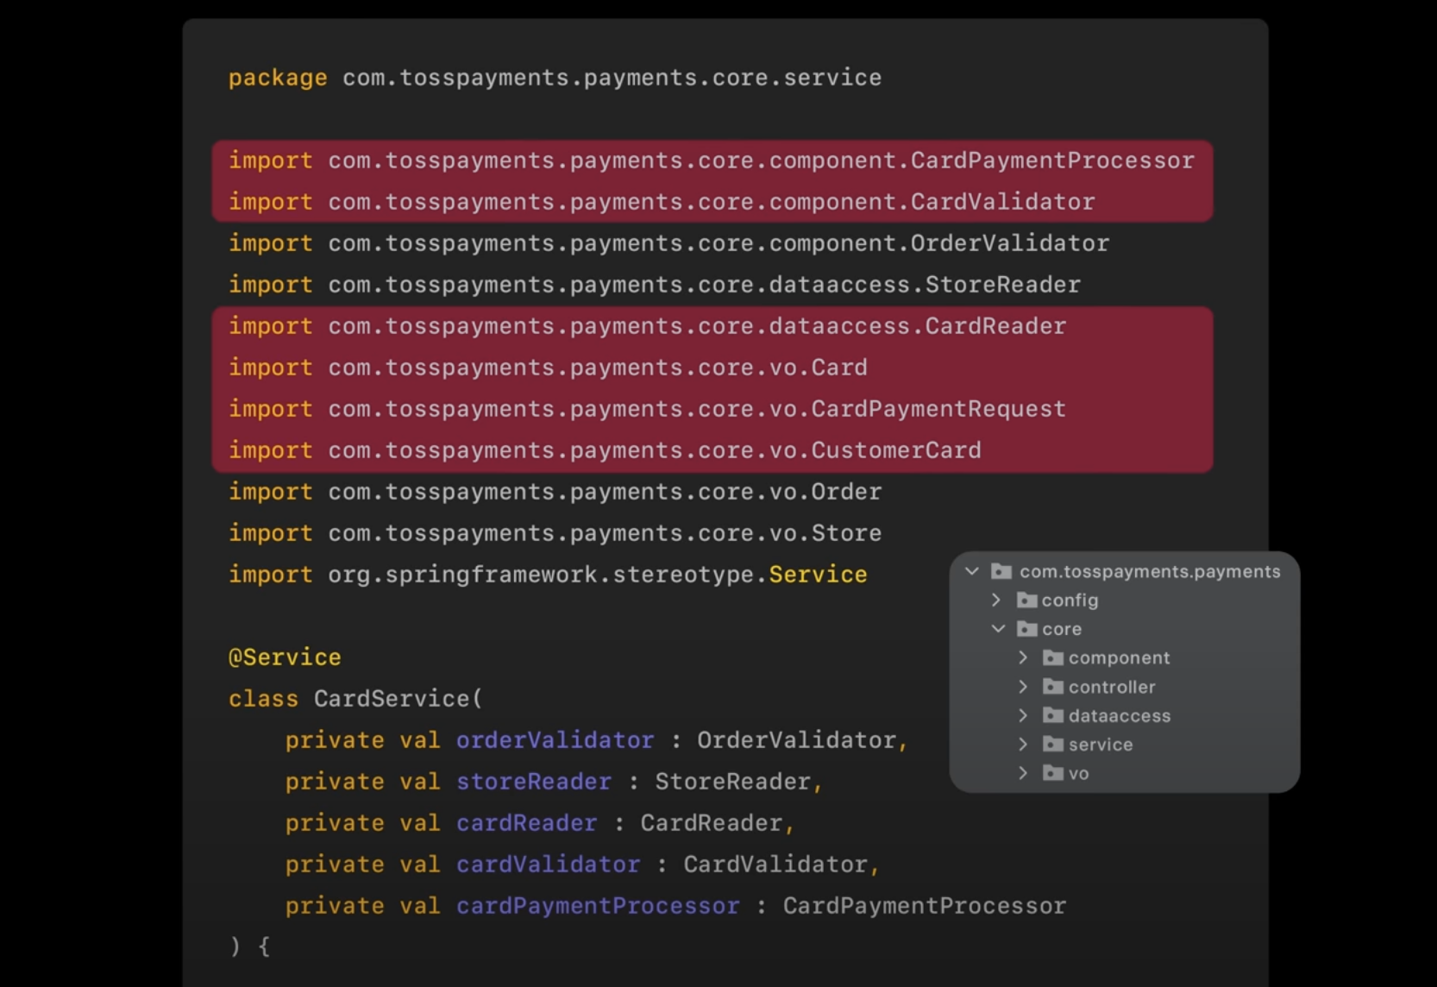Image resolution: width=1437 pixels, height=987 pixels.
Task: Collapse the core package chevron
Action: click(998, 629)
